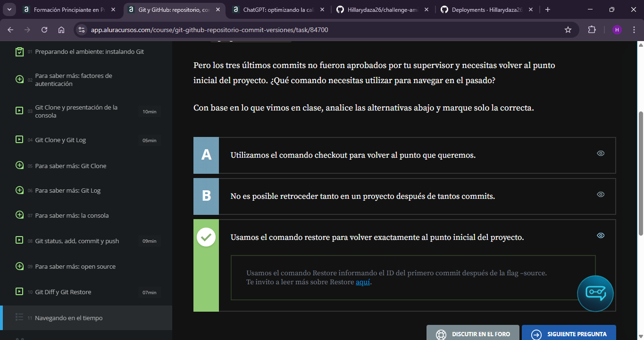Switch to Deployments GitHub tab
This screenshot has height=340, width=644.
tap(486, 9)
